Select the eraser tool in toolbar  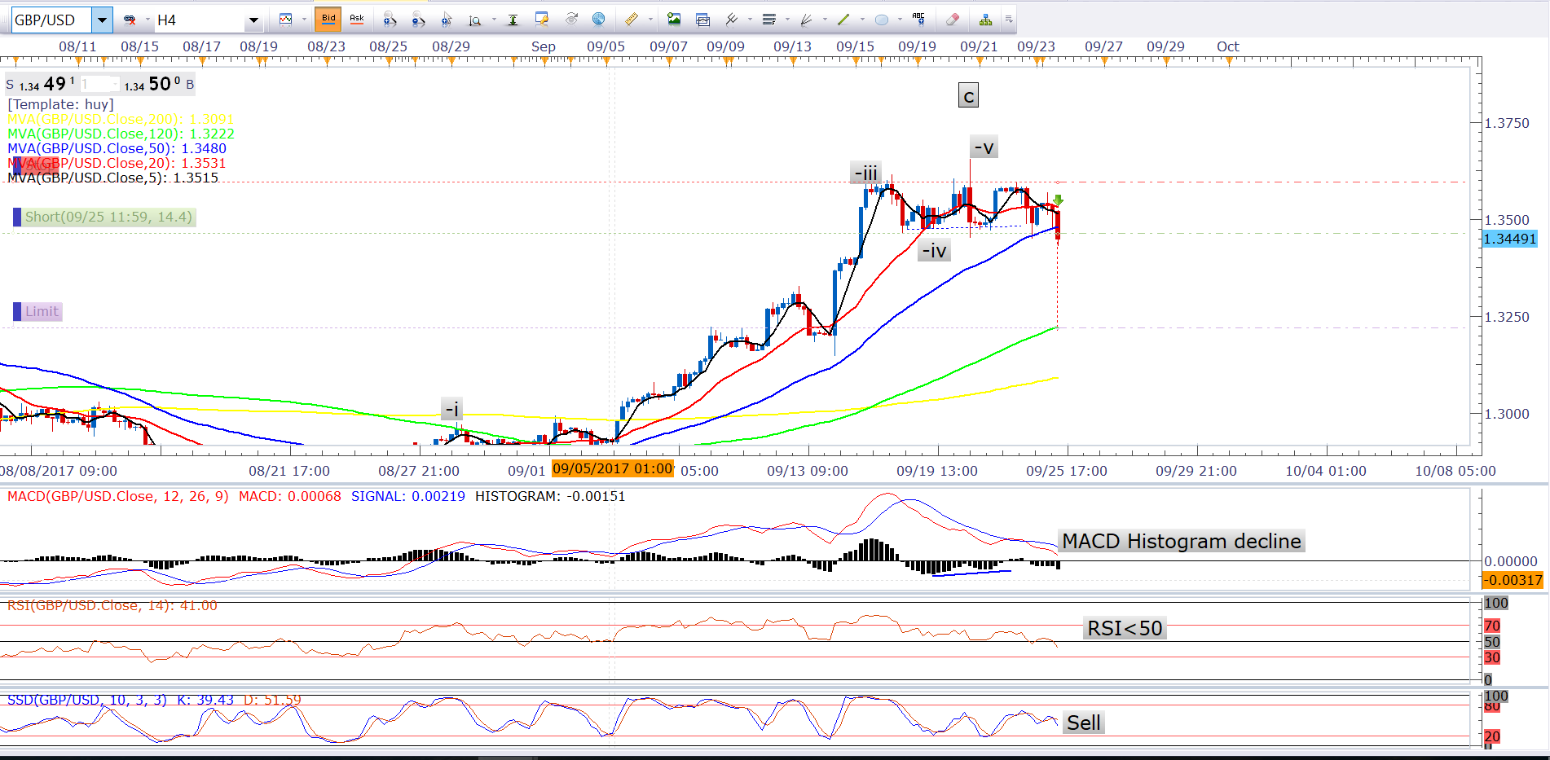point(952,20)
